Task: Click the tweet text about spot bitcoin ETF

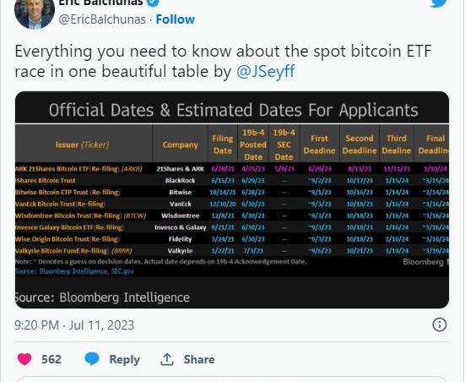Action: click(x=223, y=61)
